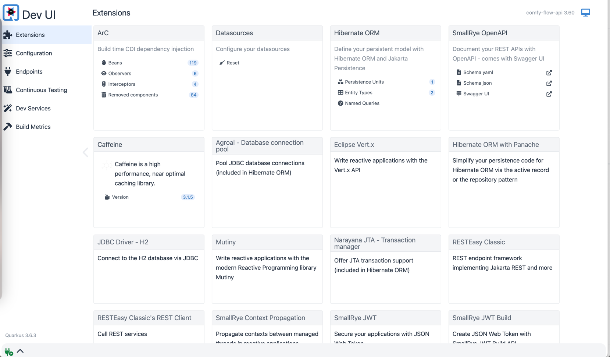
Task: Click the Quarkus 3.6.3 version text
Action: click(x=21, y=335)
